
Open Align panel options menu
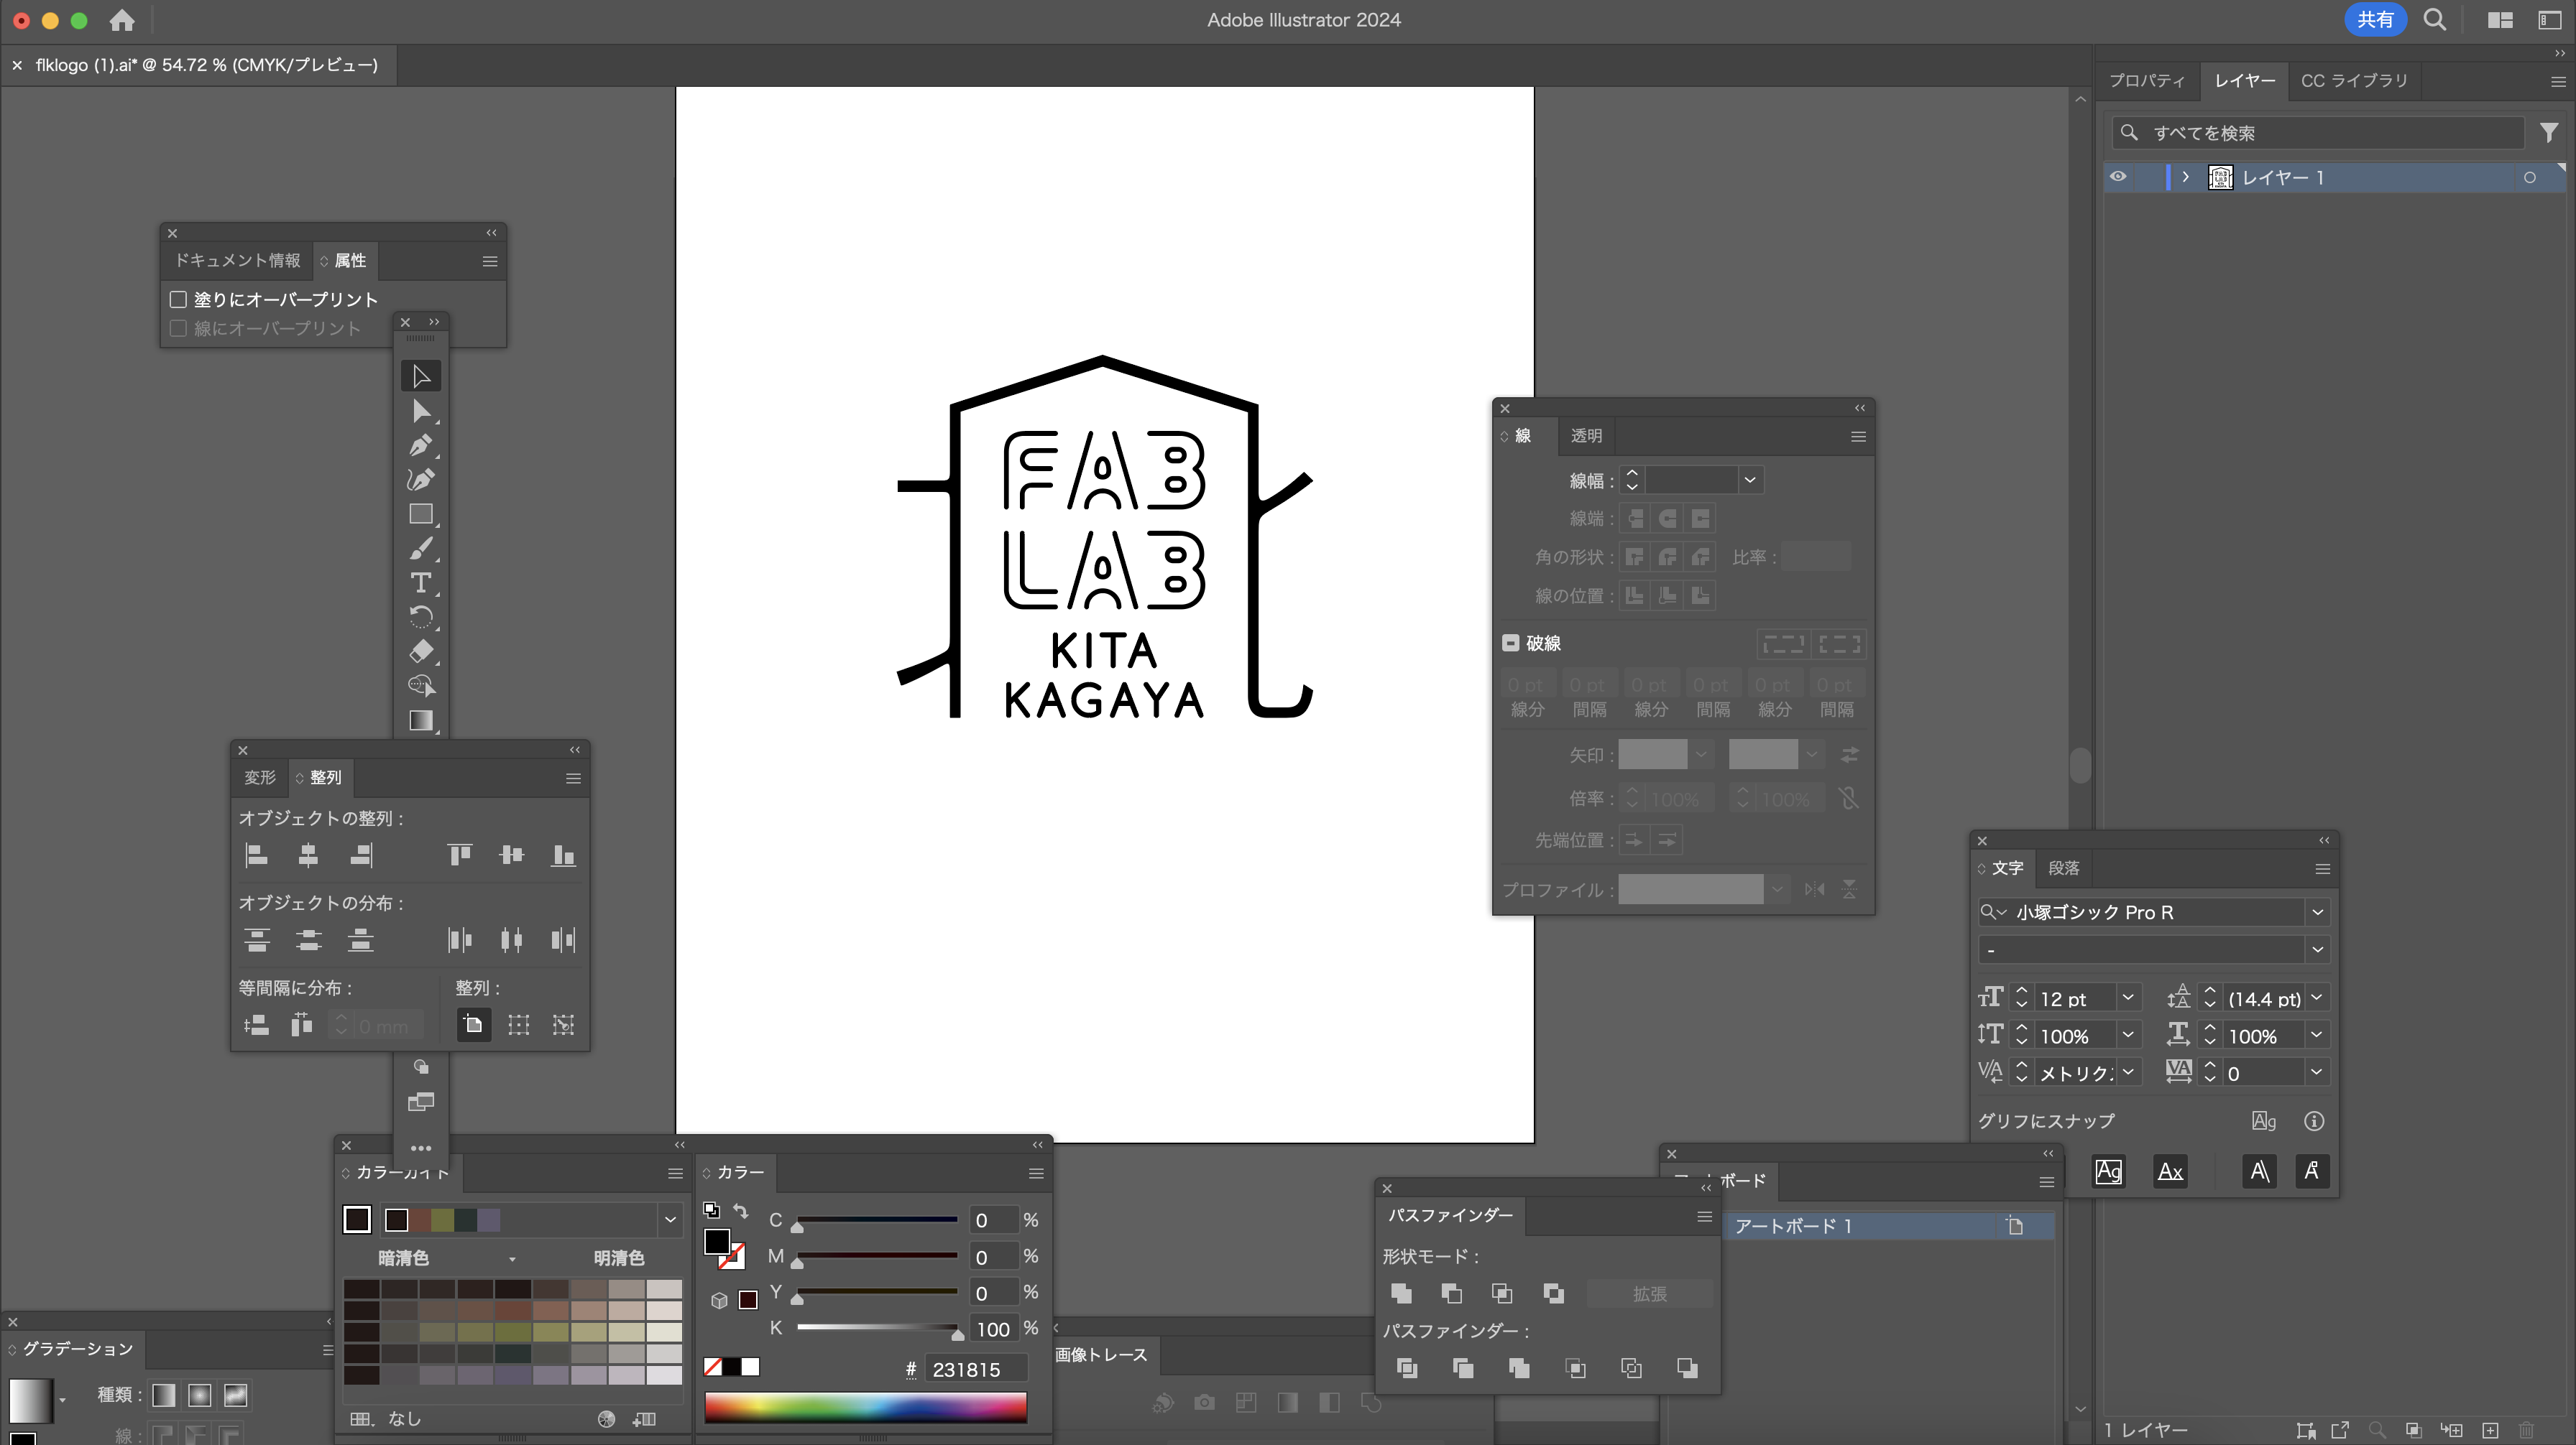pyautogui.click(x=573, y=779)
